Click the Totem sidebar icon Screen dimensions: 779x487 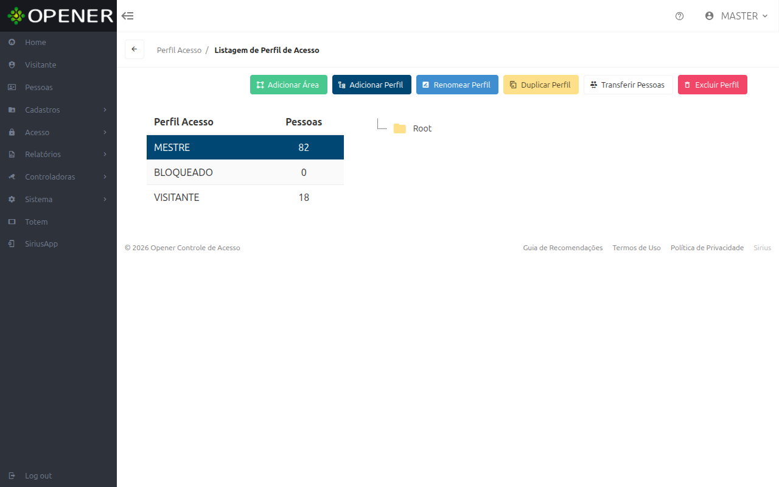(12, 222)
